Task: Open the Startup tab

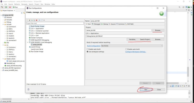Action: 105,24
